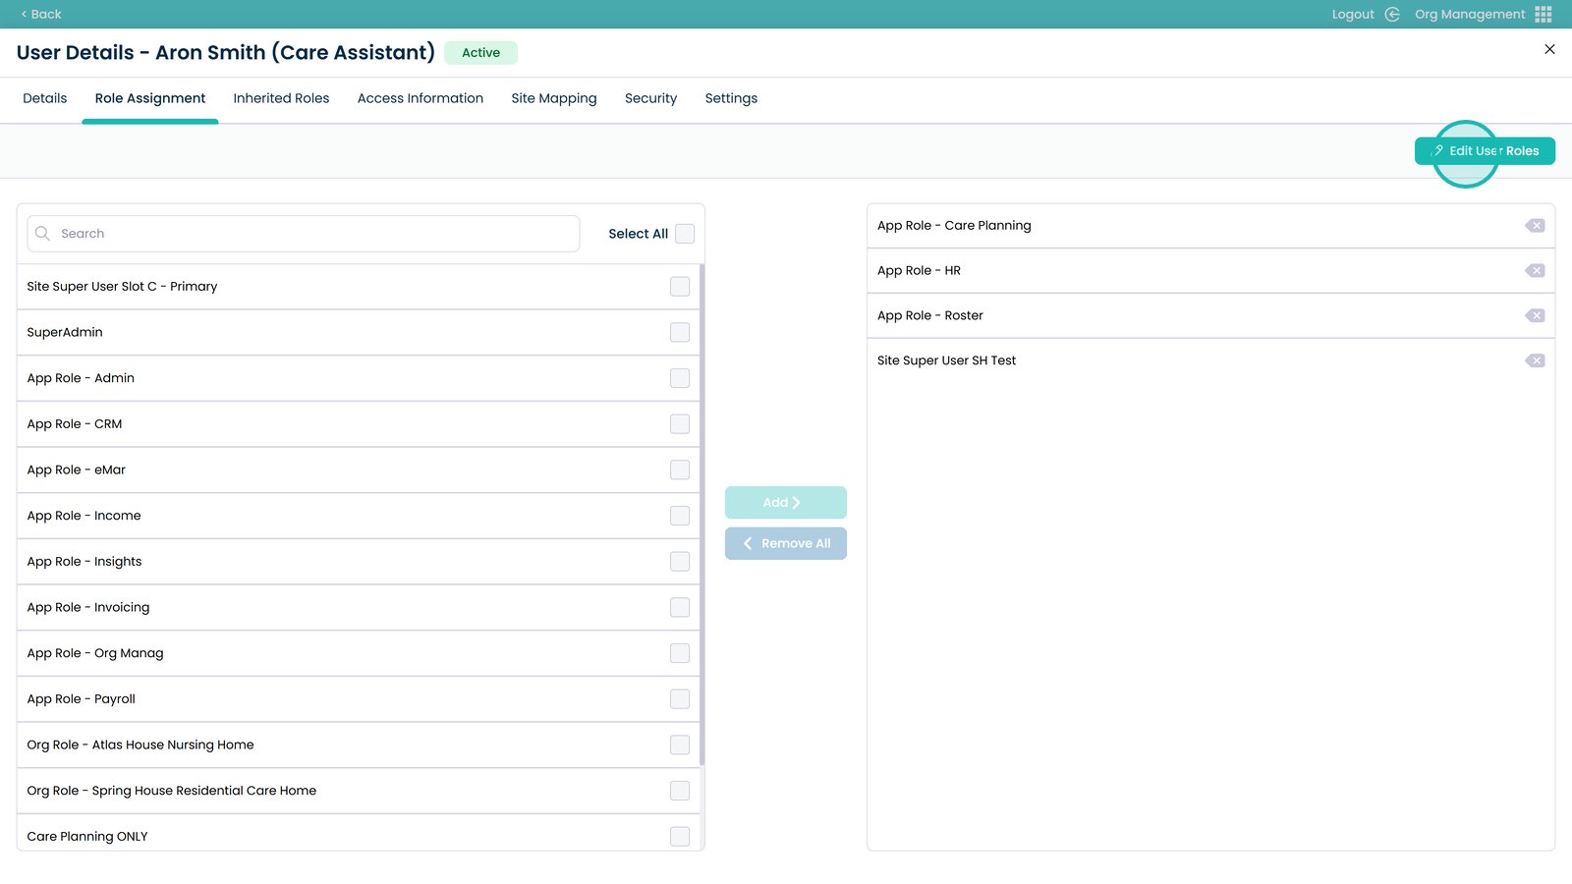Focus the role Search input field
Viewport: 1572px width, 884px height.
pyautogui.click(x=314, y=234)
